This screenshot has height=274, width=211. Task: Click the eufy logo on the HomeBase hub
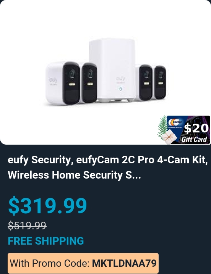120,79
